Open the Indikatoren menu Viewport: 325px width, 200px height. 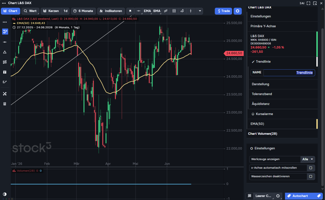pyautogui.click(x=111, y=11)
